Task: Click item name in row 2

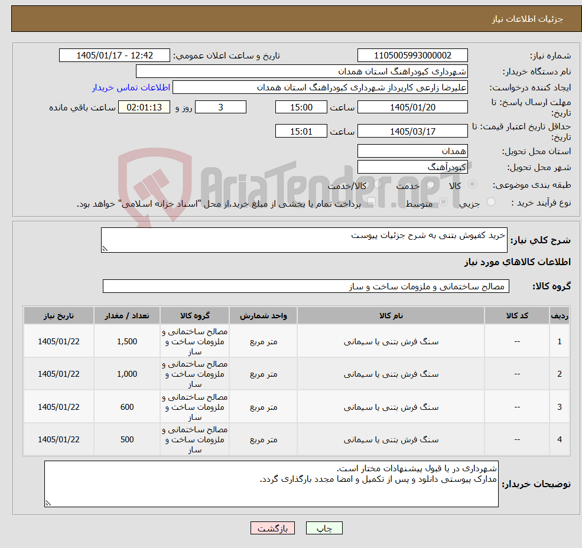Action: point(391,374)
